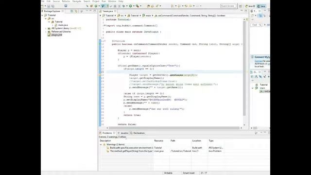Toggle Link with Editor in Package Explorer
The height and width of the screenshot is (175, 311).
(x=76, y=11)
